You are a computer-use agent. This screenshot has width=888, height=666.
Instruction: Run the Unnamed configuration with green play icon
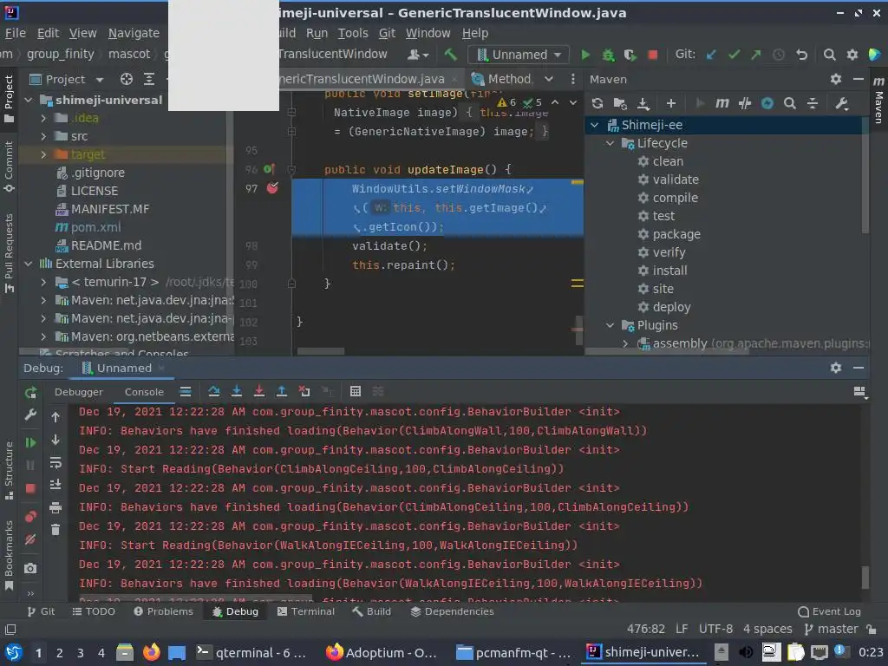click(585, 55)
